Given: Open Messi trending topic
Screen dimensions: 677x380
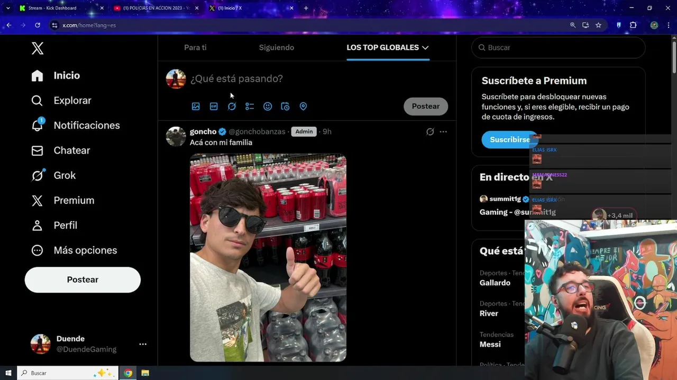Looking at the screenshot, I should [x=490, y=344].
